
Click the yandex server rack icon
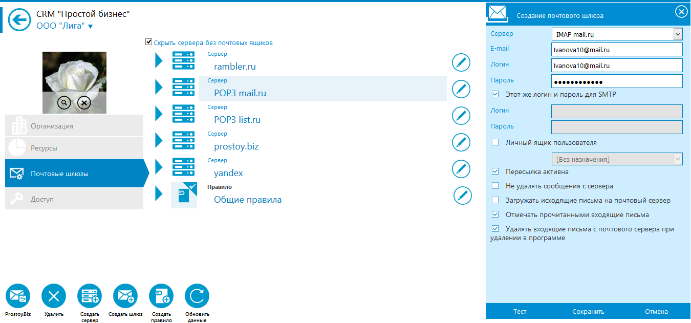(183, 167)
